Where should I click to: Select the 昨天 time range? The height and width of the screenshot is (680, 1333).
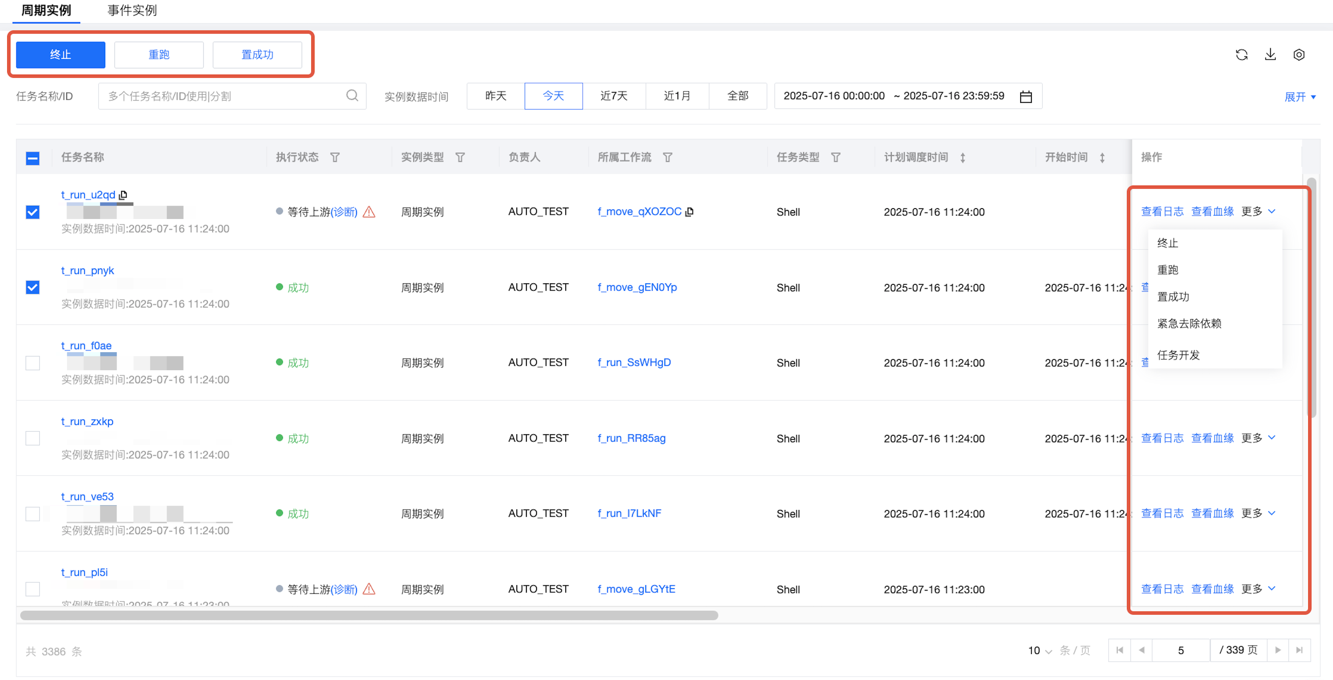tap(496, 96)
